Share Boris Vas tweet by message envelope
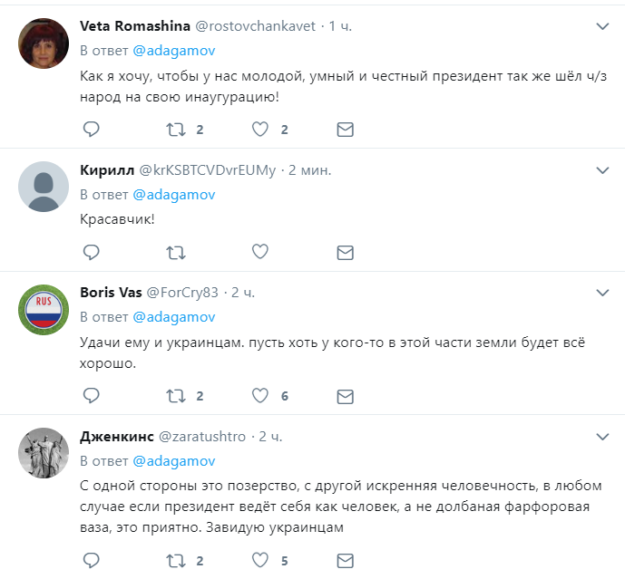625x579 pixels. tap(346, 397)
